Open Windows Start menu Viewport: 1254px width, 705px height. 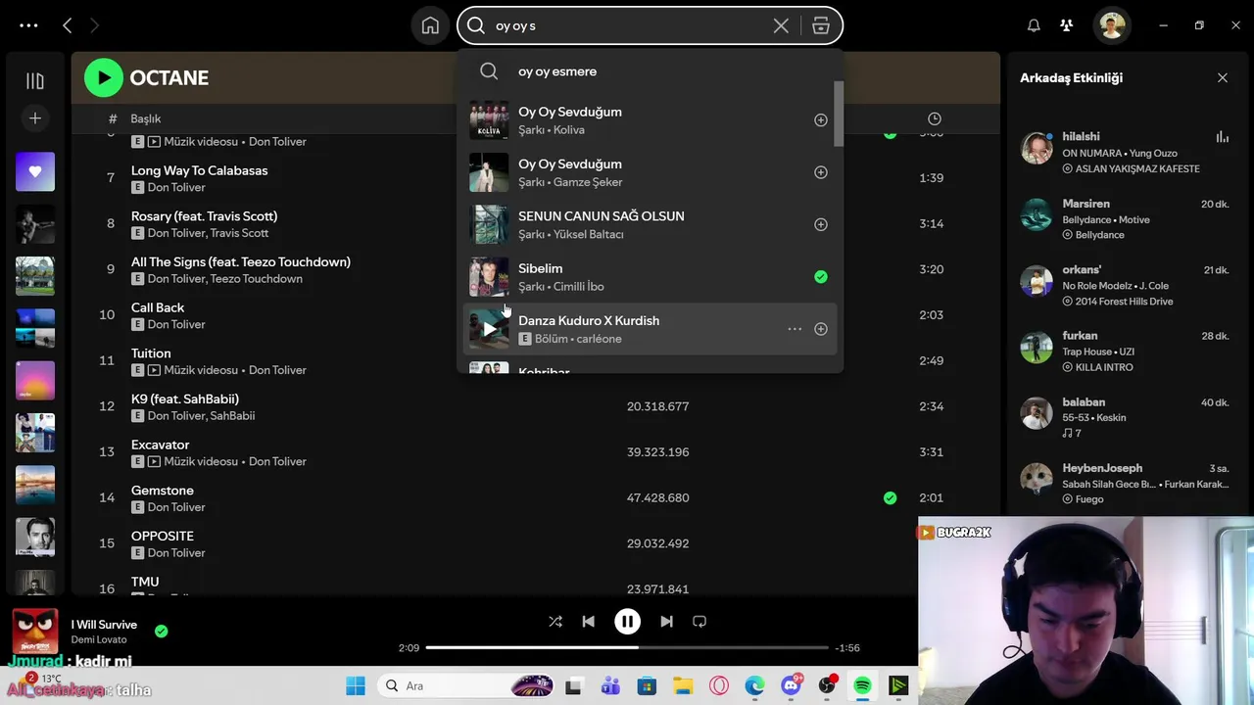tap(356, 686)
